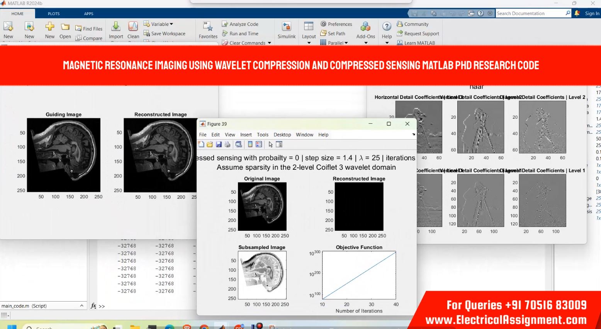Click the Analyze Code button
601x329 pixels.
[x=240, y=24]
